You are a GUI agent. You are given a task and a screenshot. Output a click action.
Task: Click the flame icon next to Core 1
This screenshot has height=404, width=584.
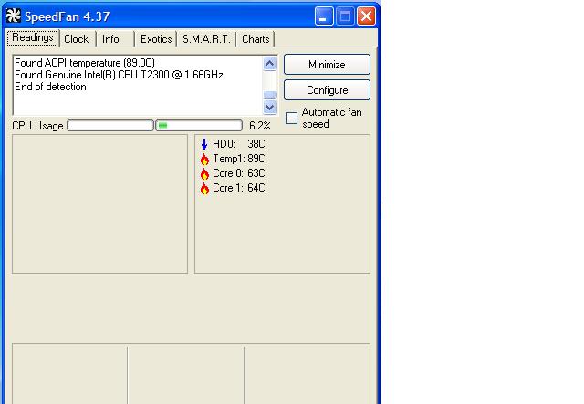[x=204, y=189]
